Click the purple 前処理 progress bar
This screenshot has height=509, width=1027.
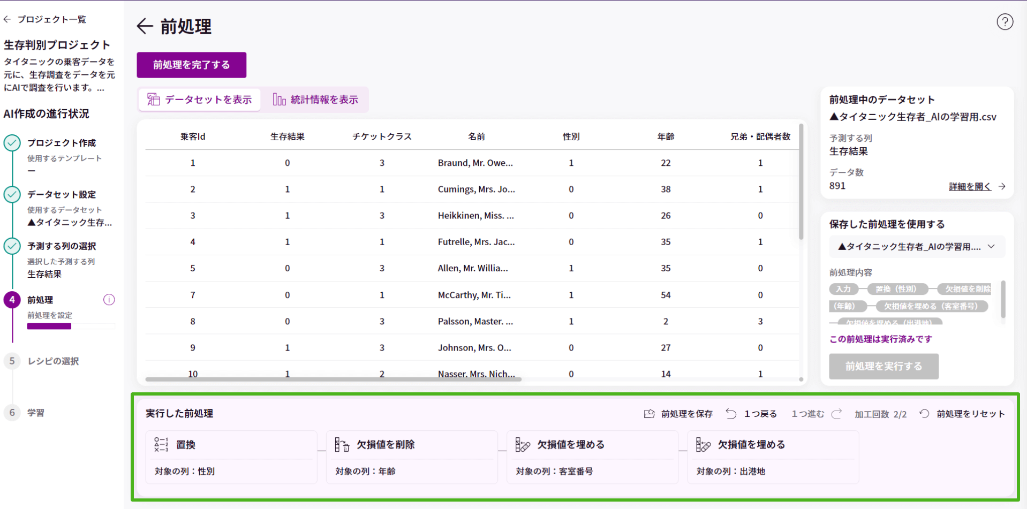[x=49, y=326]
